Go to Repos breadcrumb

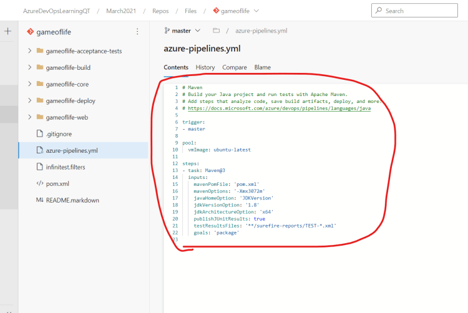click(160, 11)
